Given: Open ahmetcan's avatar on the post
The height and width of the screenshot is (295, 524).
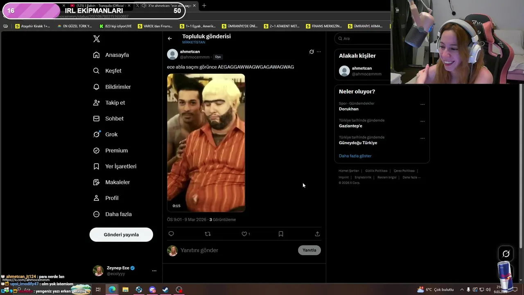Looking at the screenshot, I should coord(172,54).
